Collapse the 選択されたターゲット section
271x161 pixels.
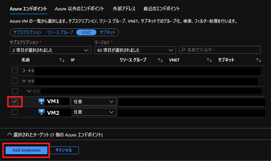click(x=9, y=134)
